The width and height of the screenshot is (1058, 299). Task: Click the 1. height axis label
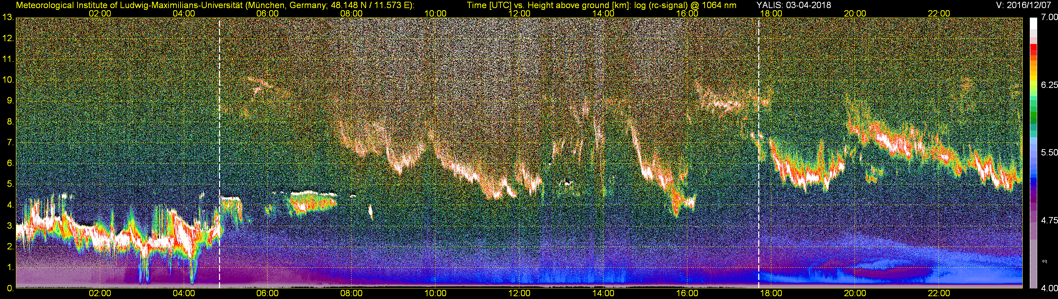[10, 267]
